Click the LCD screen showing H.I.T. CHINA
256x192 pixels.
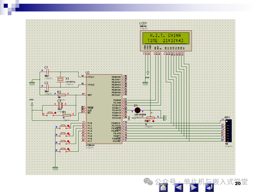(x=166, y=38)
